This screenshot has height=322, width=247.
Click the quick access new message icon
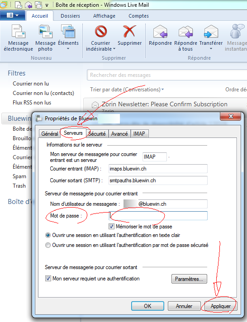click(18, 5)
